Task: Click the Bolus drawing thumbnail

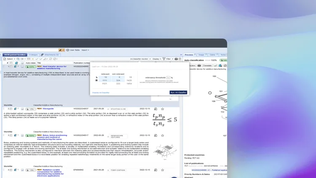Action: [x=165, y=151]
